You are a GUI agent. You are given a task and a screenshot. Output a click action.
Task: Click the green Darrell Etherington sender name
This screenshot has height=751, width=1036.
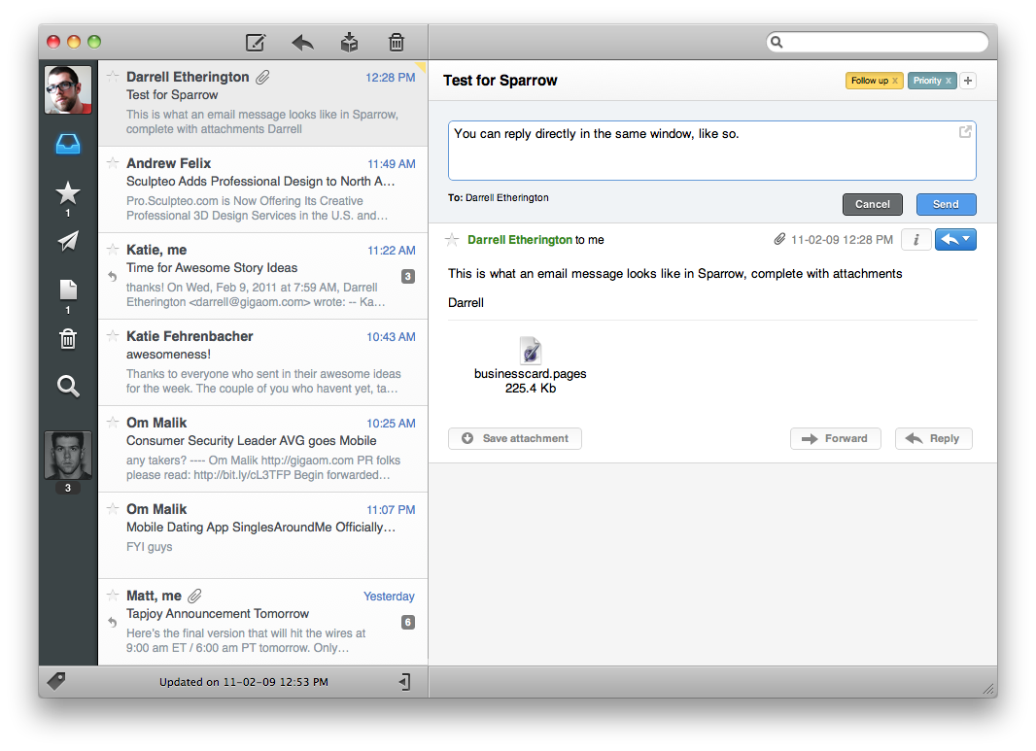pos(519,240)
